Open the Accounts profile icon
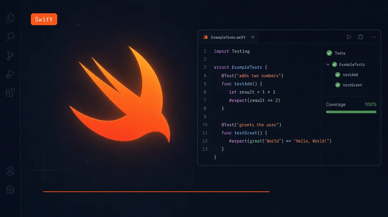Image resolution: width=388 pixels, height=217 pixels. click(x=10, y=171)
